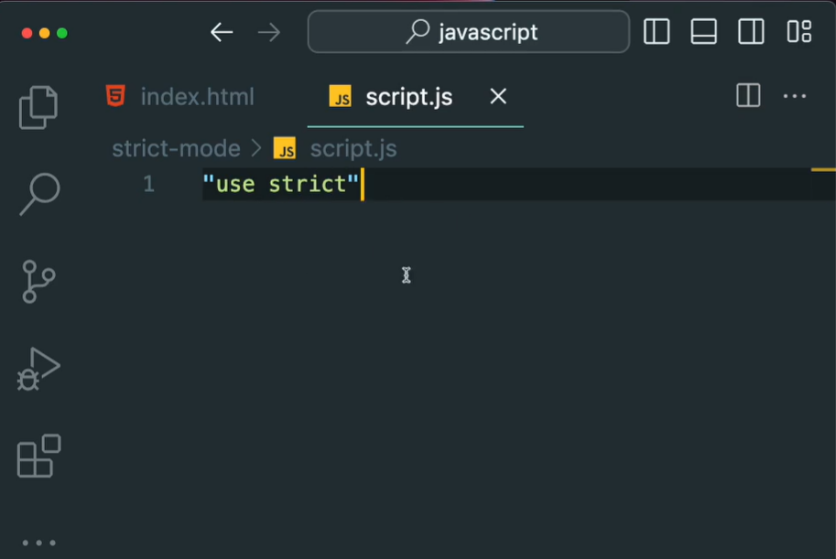Click script.js in the breadcrumb path
836x559 pixels.
click(x=353, y=148)
